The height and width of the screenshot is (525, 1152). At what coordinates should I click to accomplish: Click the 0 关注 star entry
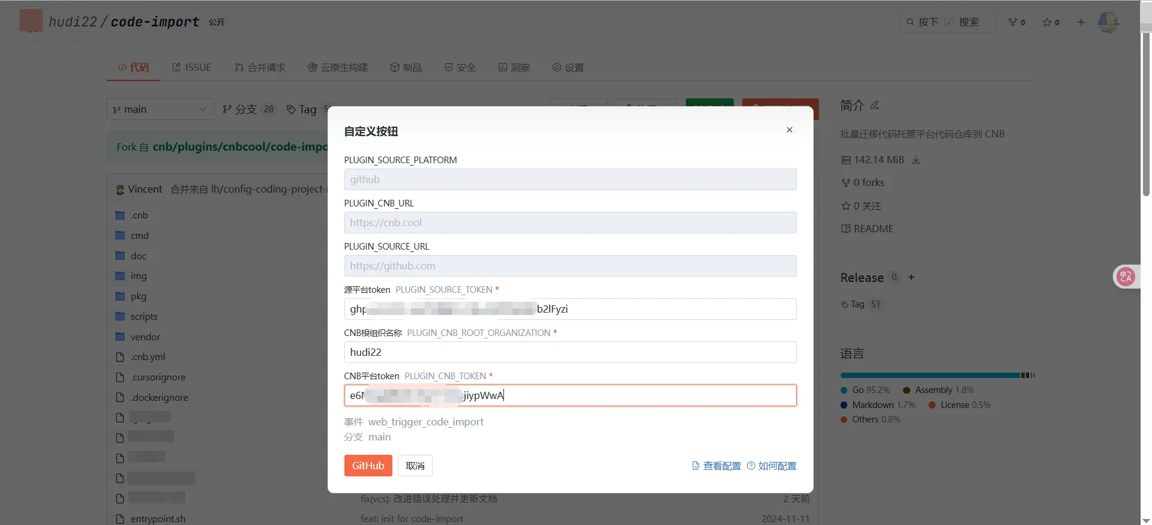pyautogui.click(x=861, y=206)
